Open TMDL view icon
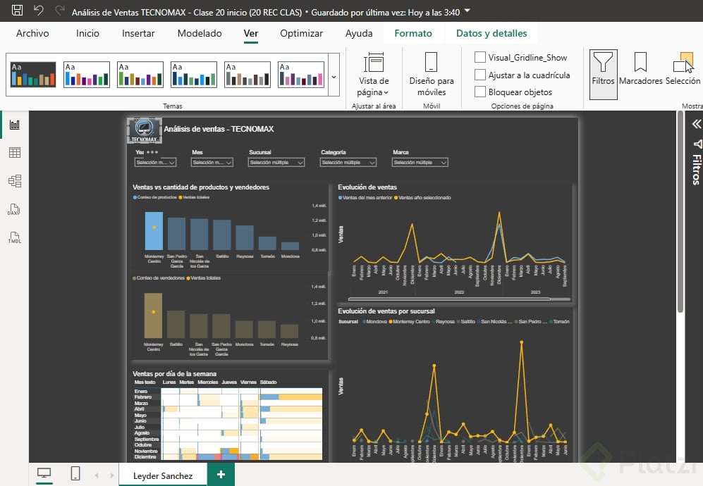The image size is (703, 486). (14, 237)
